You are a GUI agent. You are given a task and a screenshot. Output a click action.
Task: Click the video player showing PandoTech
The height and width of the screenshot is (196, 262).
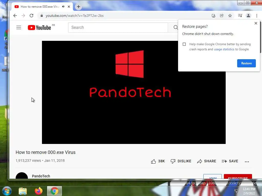pos(134,92)
